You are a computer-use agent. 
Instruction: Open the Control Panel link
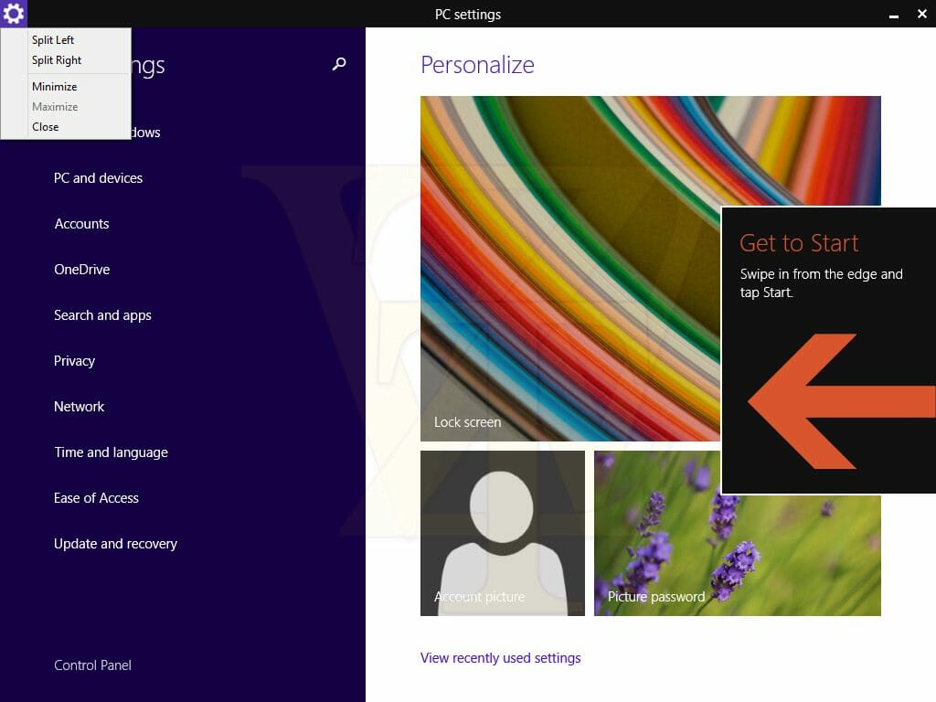[92, 665]
